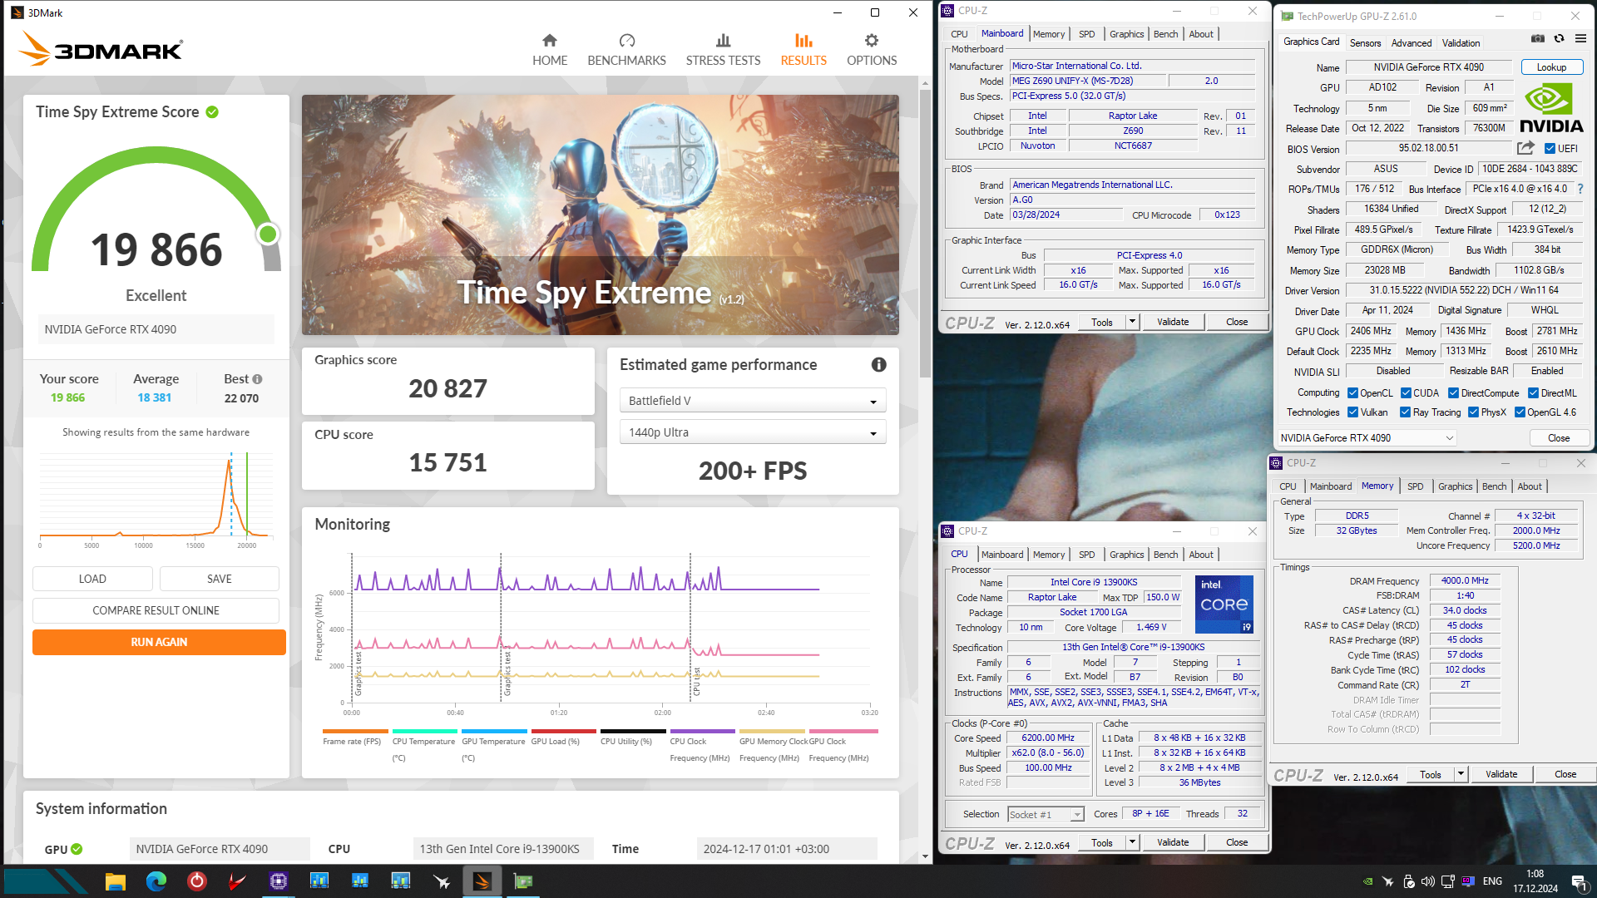1597x898 pixels.
Task: Click the info icon next to Best score
Action: click(x=257, y=379)
